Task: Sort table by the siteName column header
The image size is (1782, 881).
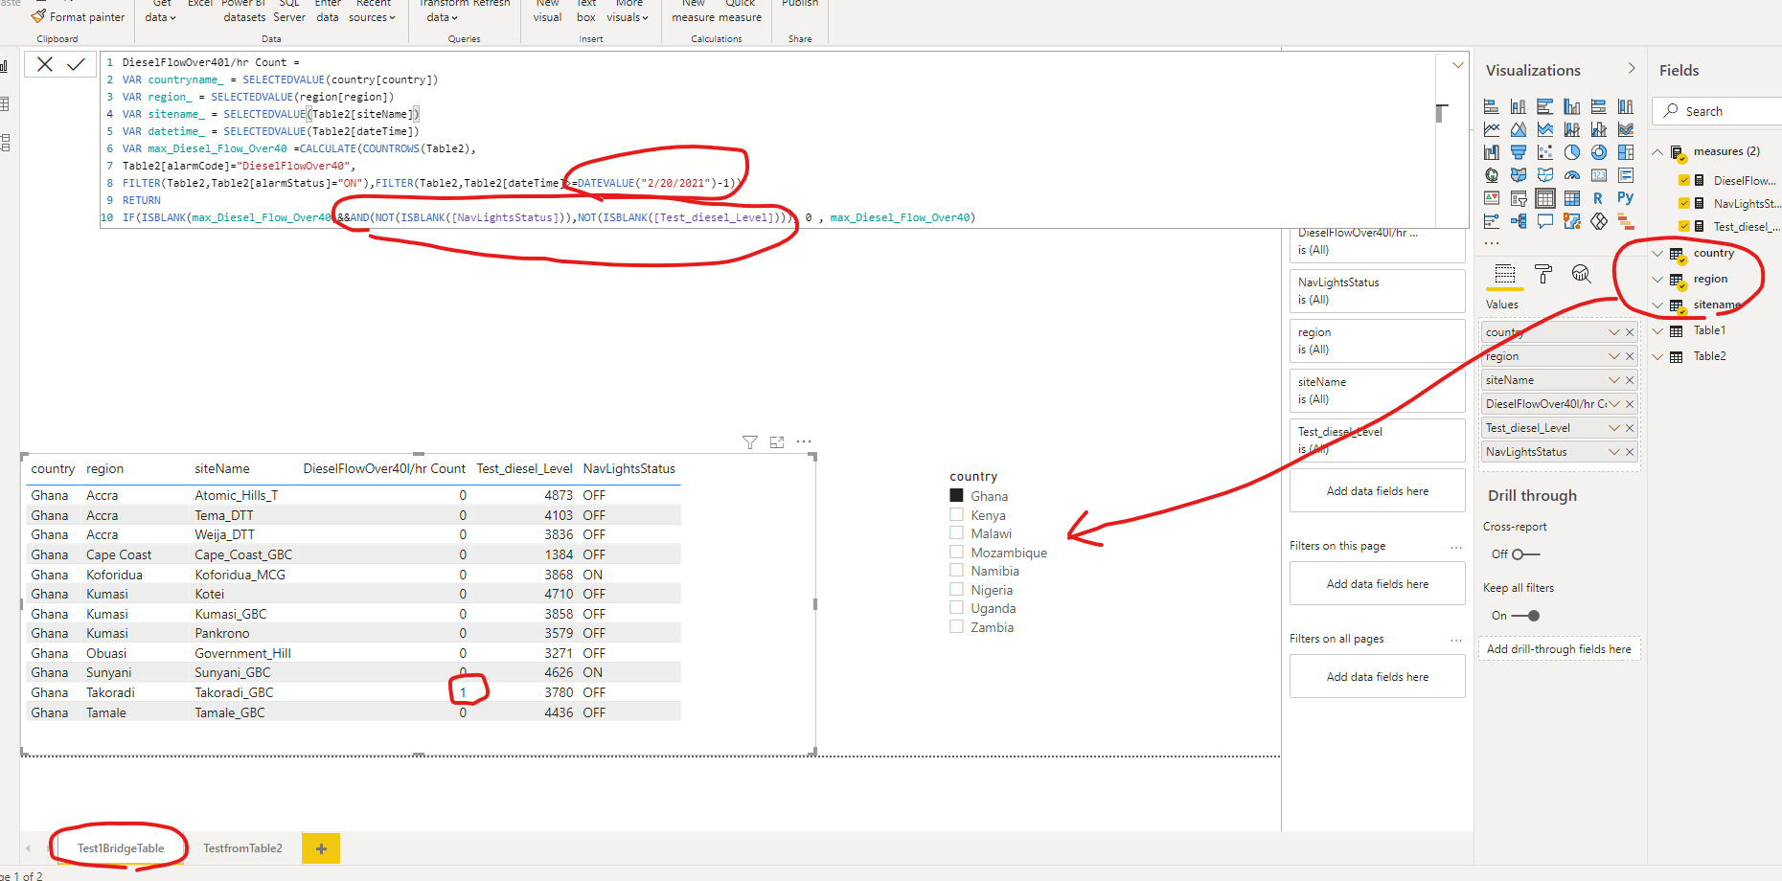Action: (x=222, y=469)
